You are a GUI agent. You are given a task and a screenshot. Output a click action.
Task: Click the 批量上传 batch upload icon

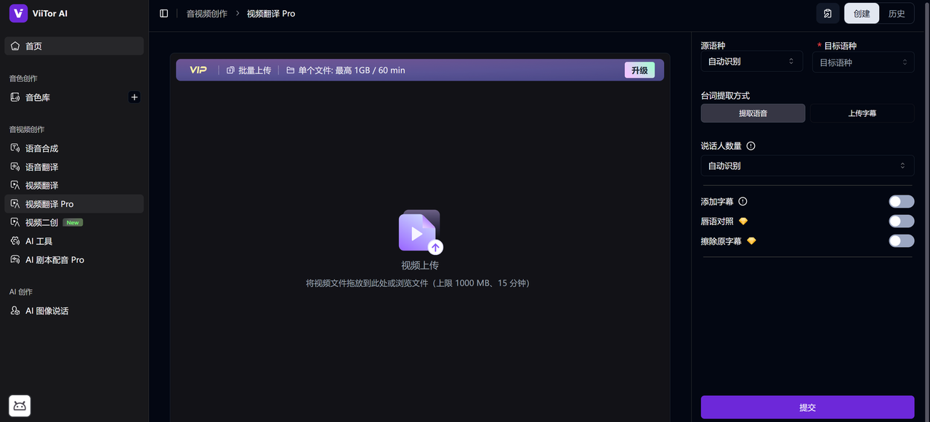(x=230, y=70)
